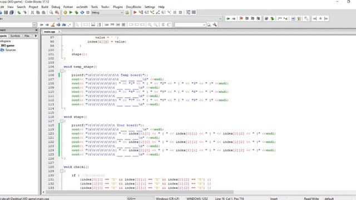356x200 pixels.
Task: Jump forward with the right arrow icon
Action: tap(234, 18)
